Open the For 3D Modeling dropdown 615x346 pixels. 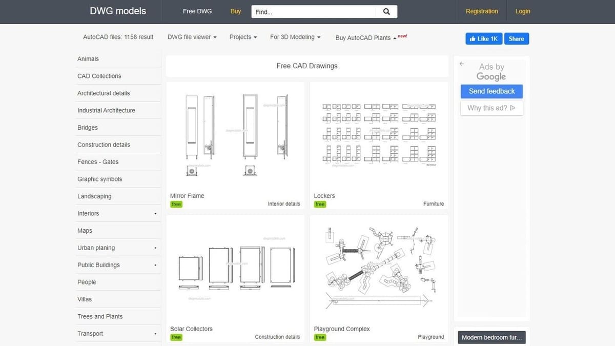[x=295, y=37]
